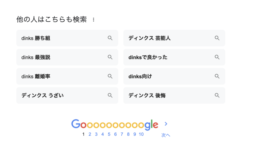Click search icon beside dinksで良かった
Image resolution: width=256 pixels, height=145 pixels.
(217, 57)
